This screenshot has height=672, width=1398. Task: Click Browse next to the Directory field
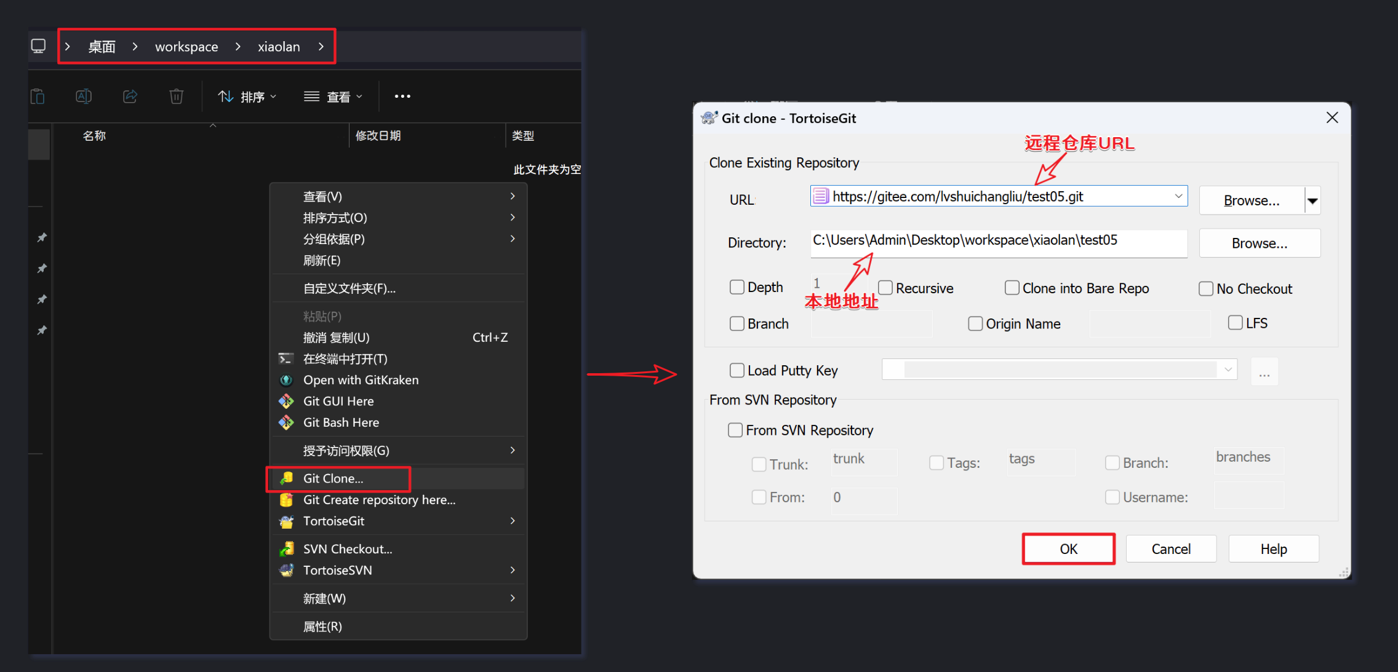tap(1259, 243)
